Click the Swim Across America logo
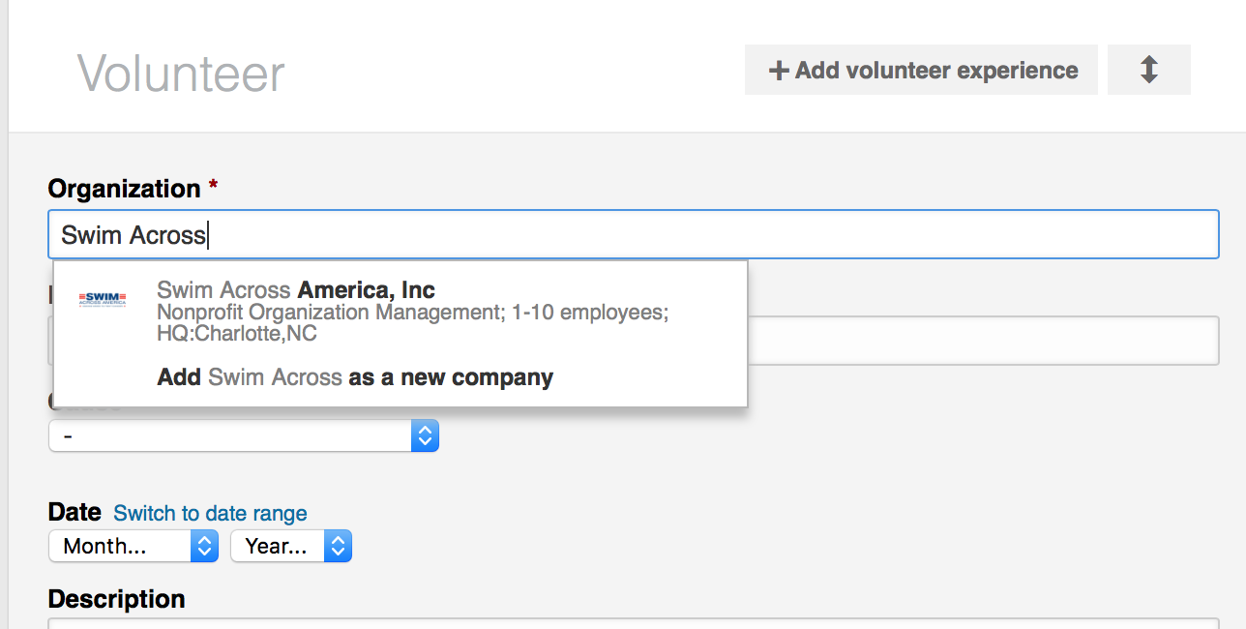Screen dimensions: 1246x629 pos(103,300)
